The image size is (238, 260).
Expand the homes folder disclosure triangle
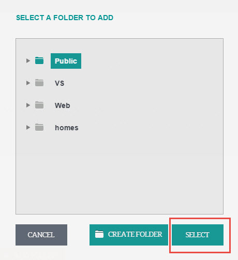pos(28,127)
